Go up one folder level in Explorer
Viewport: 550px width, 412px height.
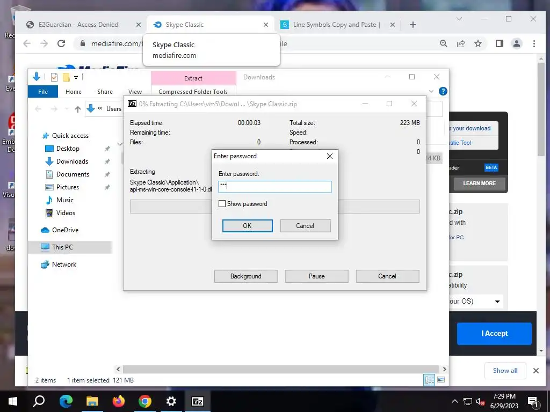[x=77, y=109]
